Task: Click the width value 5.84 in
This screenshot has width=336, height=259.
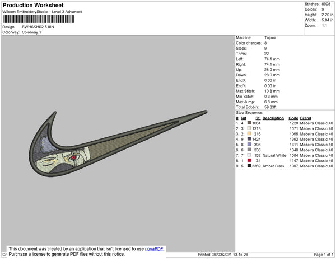Action: 327,20
